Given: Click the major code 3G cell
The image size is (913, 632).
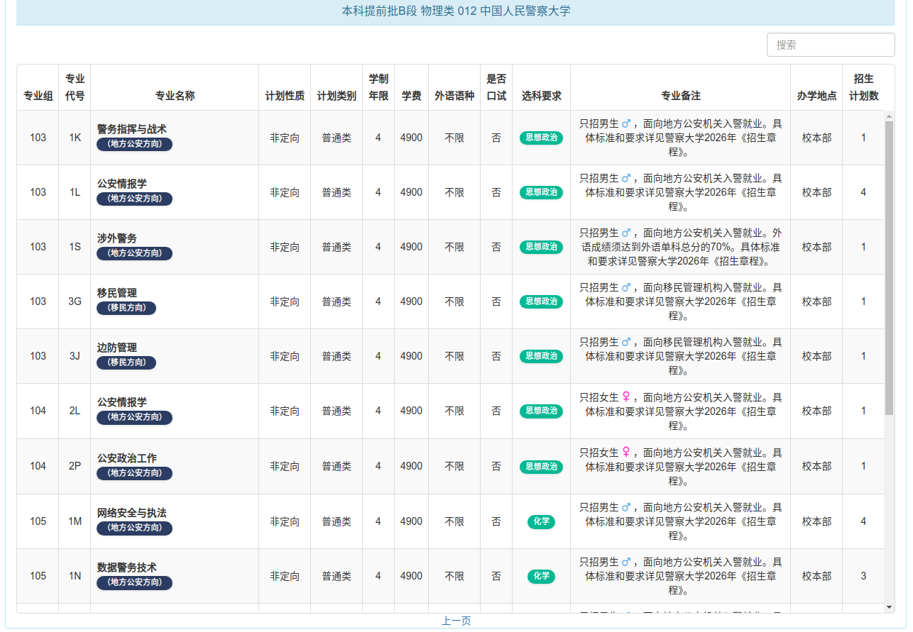Looking at the screenshot, I should (75, 301).
